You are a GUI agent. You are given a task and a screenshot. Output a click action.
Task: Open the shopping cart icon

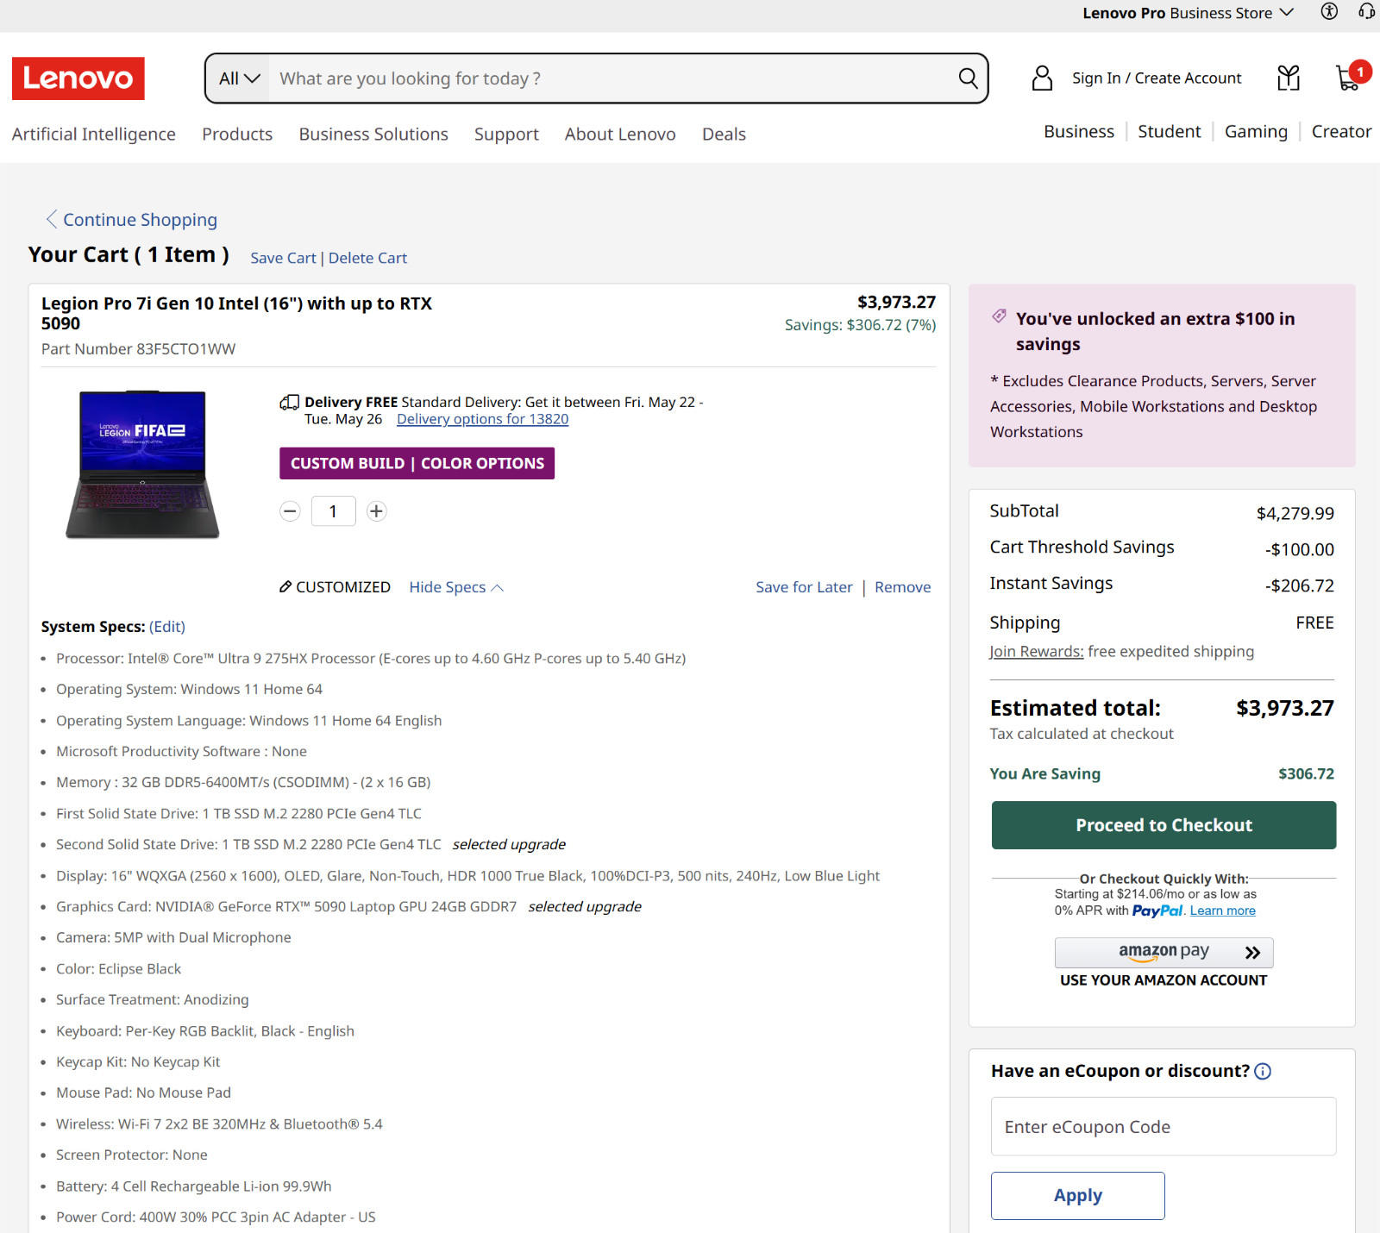coord(1348,78)
